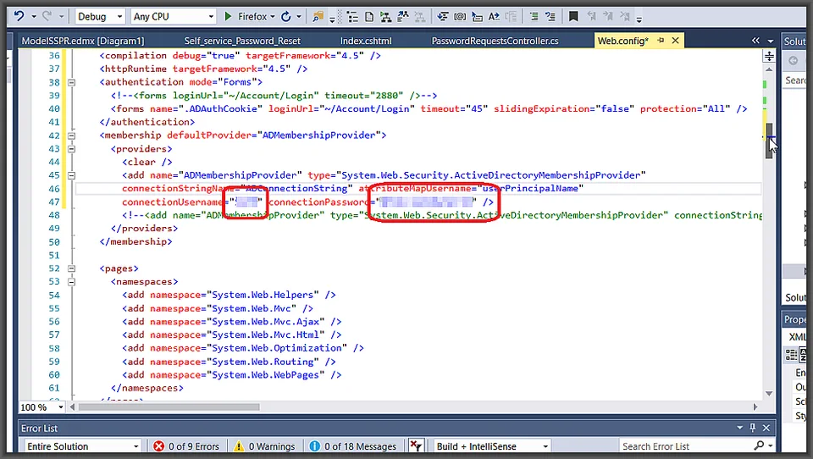Auto-hide the Error List with the pin icon
Screen dimensions: 813x459
pyautogui.click(x=752, y=428)
